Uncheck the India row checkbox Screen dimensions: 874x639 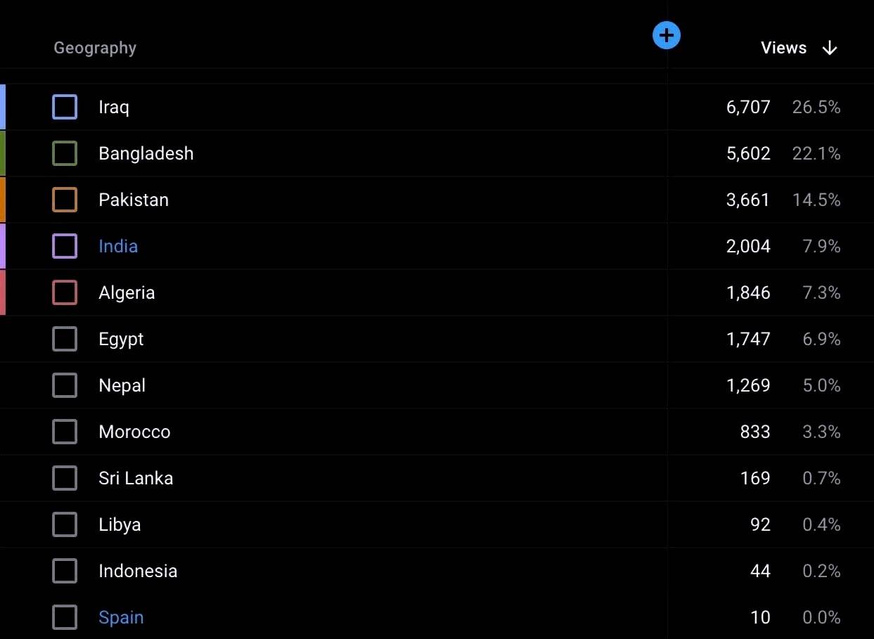coord(65,246)
